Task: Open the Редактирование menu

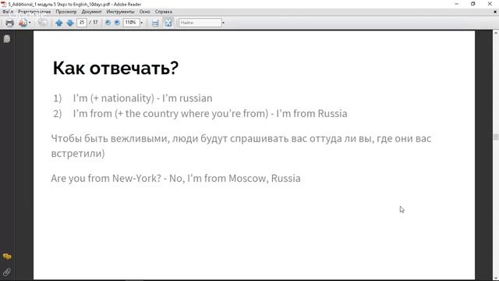Action: (x=34, y=12)
